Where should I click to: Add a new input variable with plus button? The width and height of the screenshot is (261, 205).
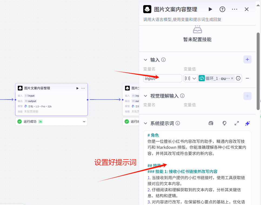(247, 59)
